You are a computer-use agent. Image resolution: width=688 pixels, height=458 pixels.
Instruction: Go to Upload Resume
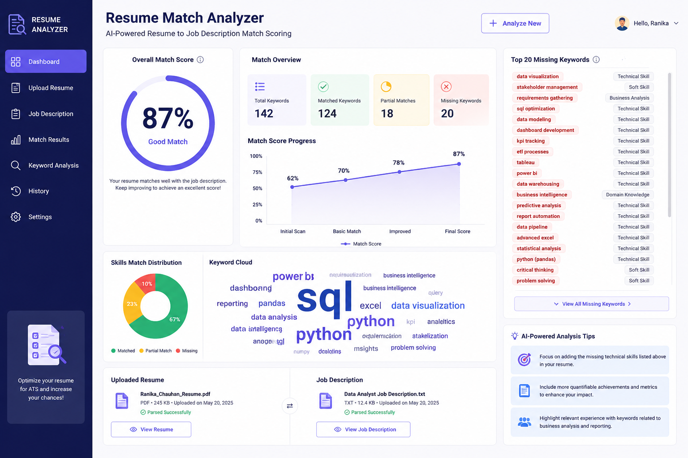[46, 88]
